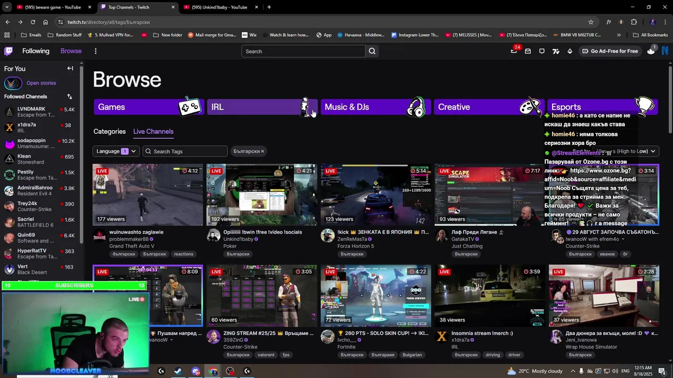Open AdmiralBahroo in followed channels
This screenshot has width=673, height=378.
pos(39,191)
